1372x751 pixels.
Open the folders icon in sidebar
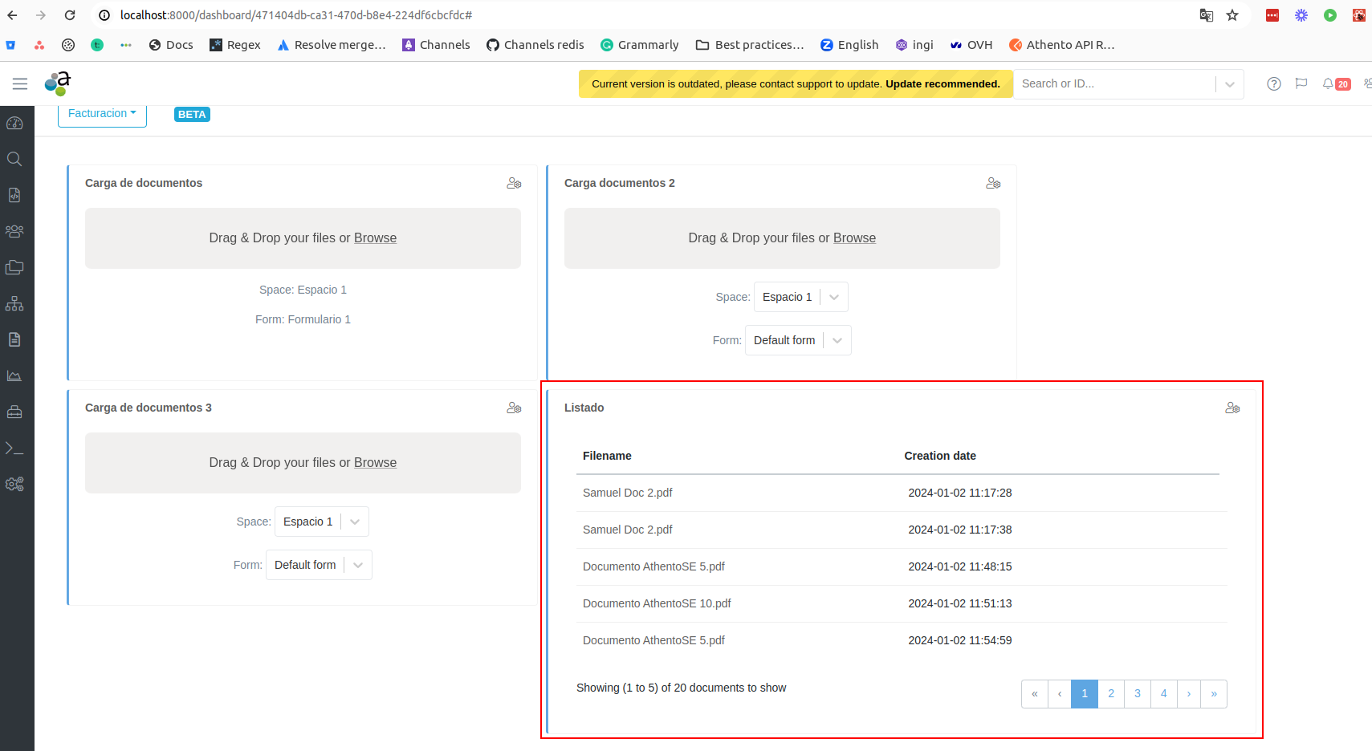pos(14,267)
